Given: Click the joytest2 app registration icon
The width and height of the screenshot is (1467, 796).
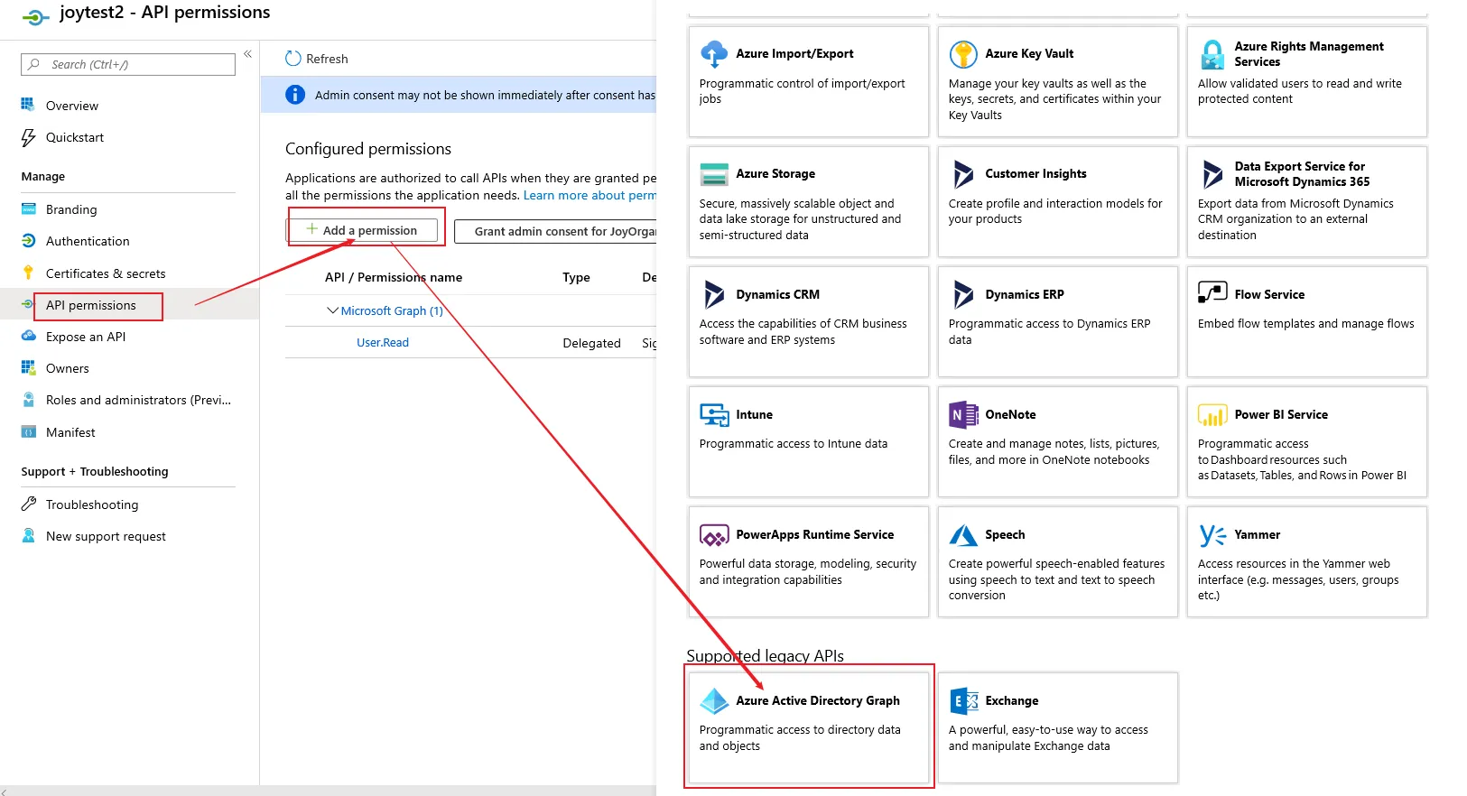Looking at the screenshot, I should click(x=35, y=16).
